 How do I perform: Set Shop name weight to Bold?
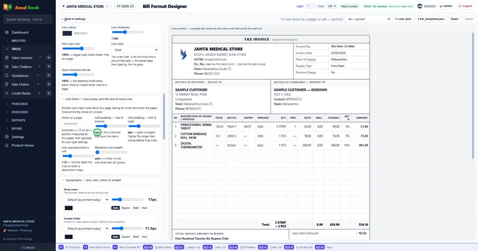click(x=136, y=208)
